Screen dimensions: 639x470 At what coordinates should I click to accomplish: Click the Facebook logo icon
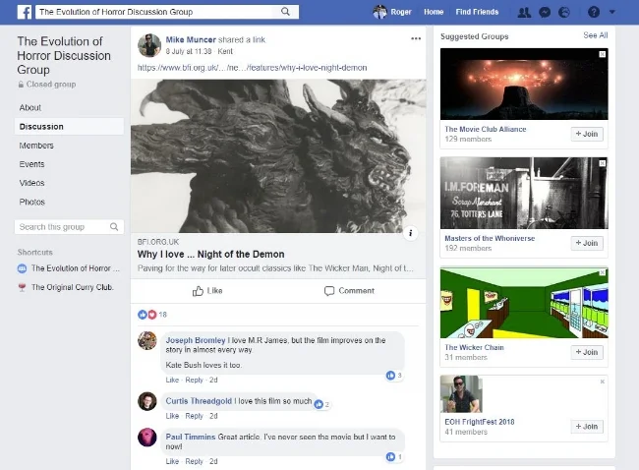(25, 12)
